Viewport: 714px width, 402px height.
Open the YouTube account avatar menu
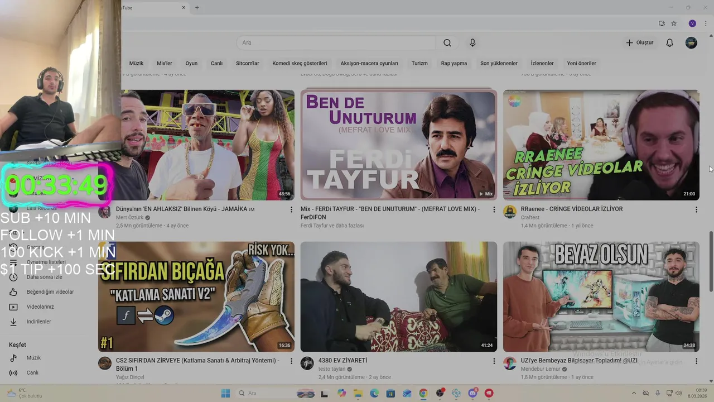click(x=691, y=43)
